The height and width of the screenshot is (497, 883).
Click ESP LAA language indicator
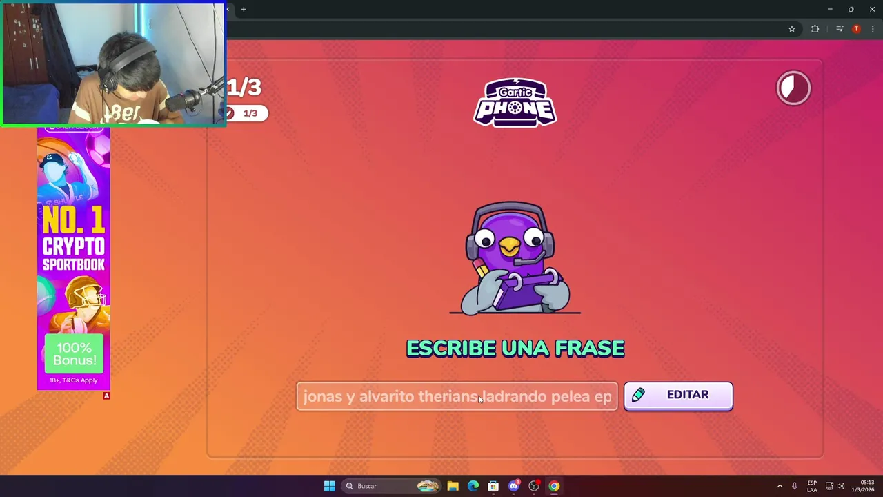pyautogui.click(x=812, y=486)
